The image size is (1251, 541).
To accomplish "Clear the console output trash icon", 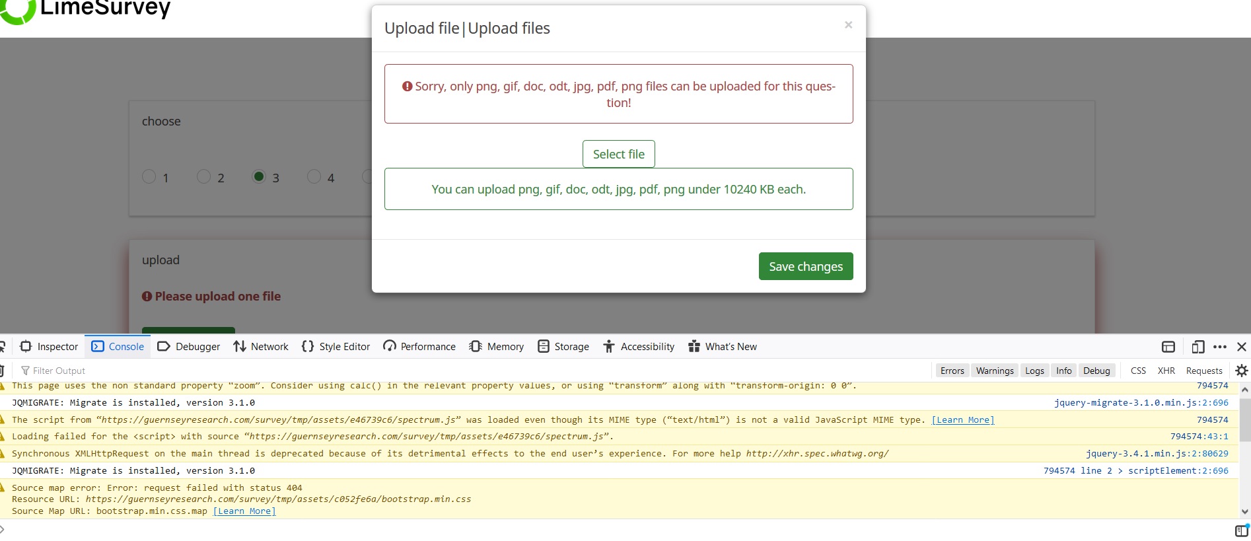I will [x=2, y=371].
